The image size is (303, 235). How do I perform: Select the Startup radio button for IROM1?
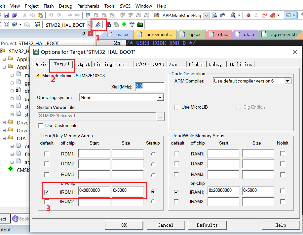[x=153, y=191]
